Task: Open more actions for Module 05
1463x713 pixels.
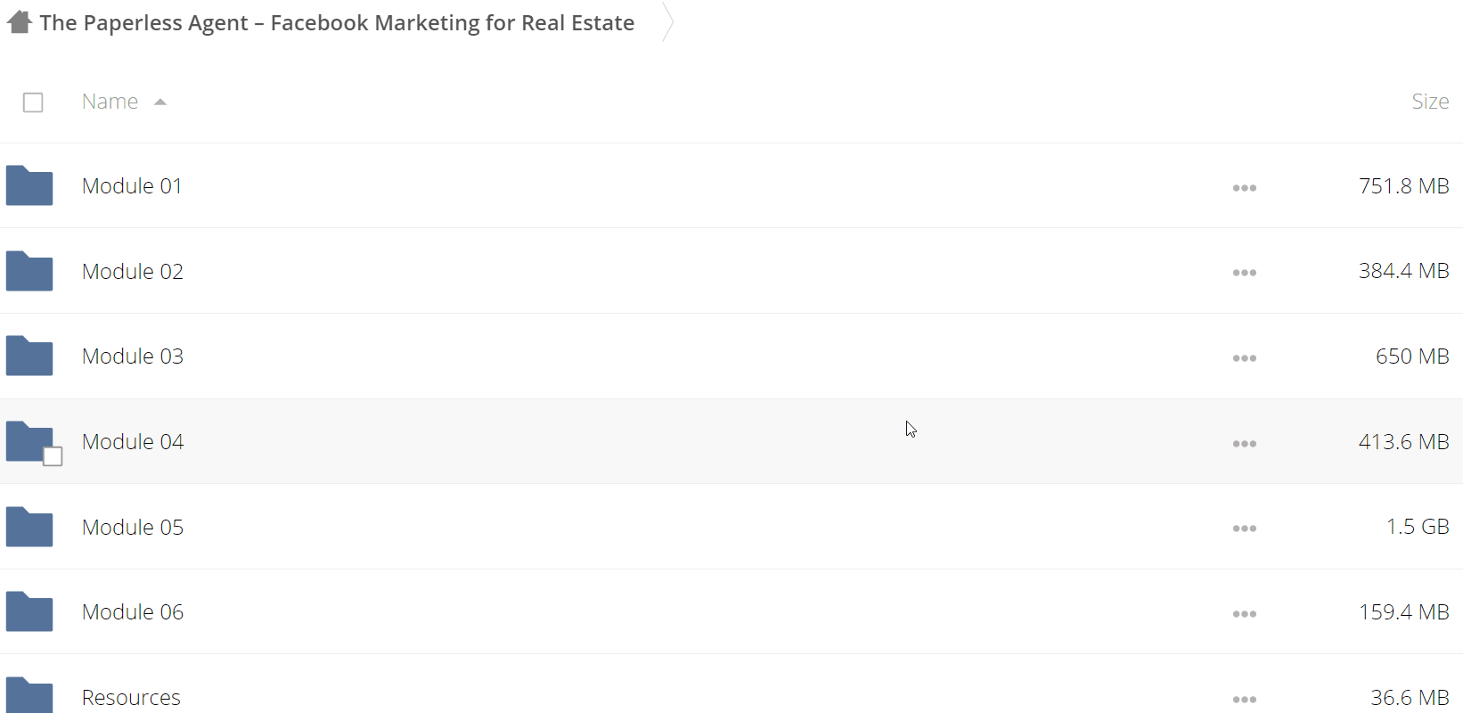Action: point(1245,529)
